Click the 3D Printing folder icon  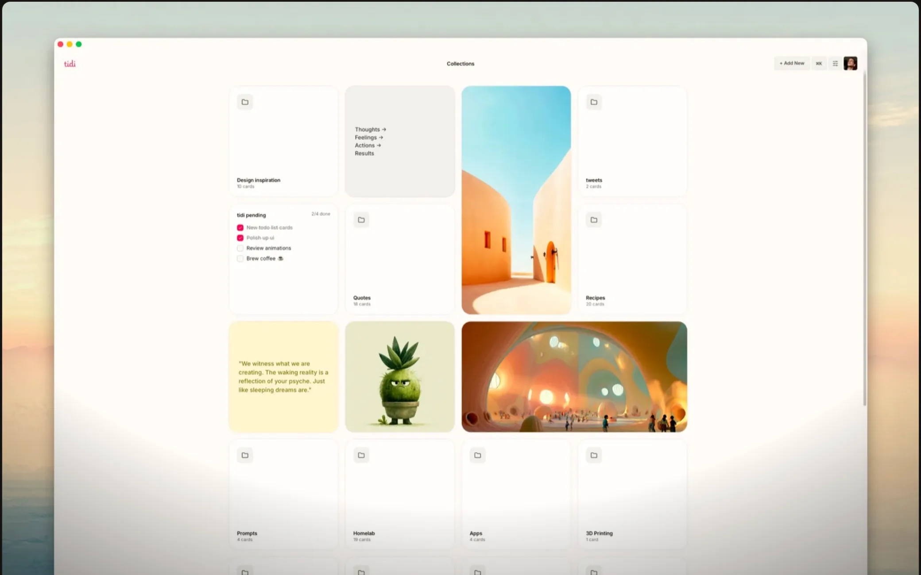(594, 455)
